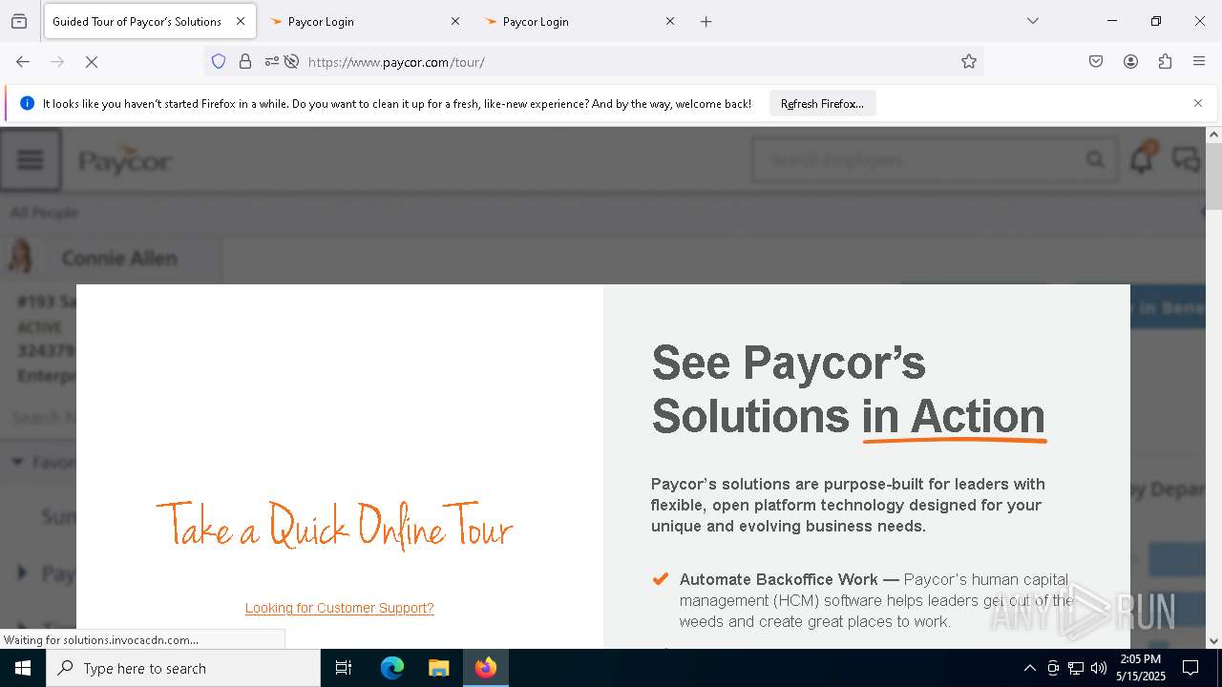Open Paycor chat messages icon

pos(1187,159)
